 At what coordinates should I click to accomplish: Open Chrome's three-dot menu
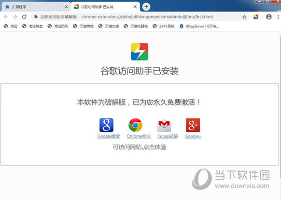click(x=278, y=17)
